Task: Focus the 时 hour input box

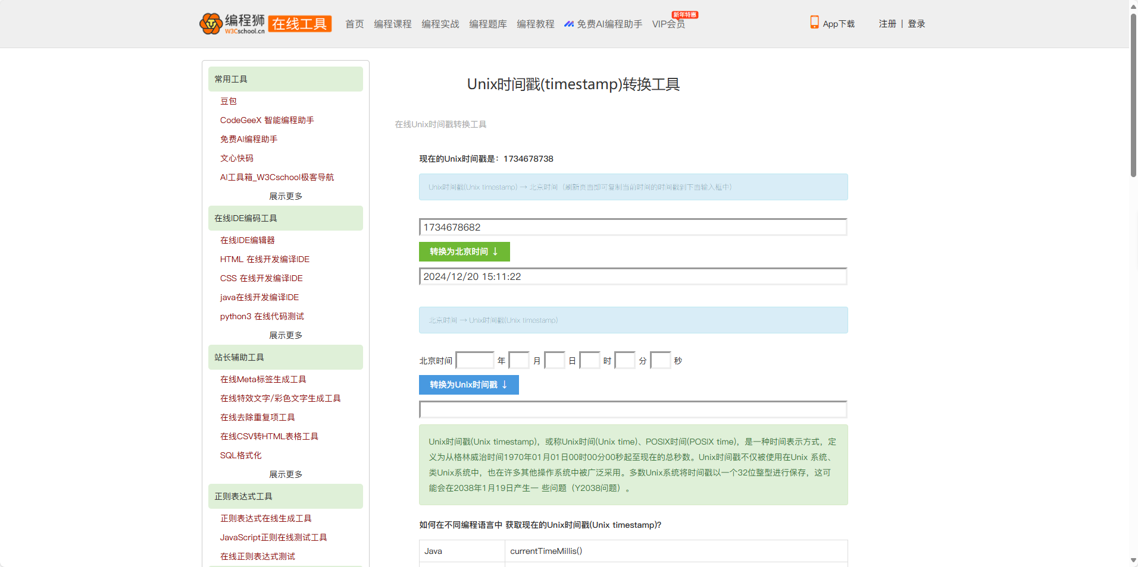Action: 590,360
